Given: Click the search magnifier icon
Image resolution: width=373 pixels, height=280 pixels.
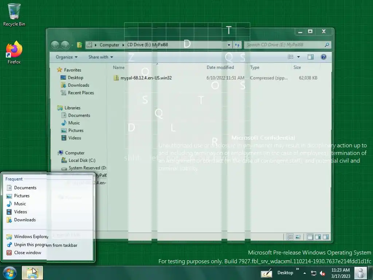Looking at the screenshot, I should [327, 45].
